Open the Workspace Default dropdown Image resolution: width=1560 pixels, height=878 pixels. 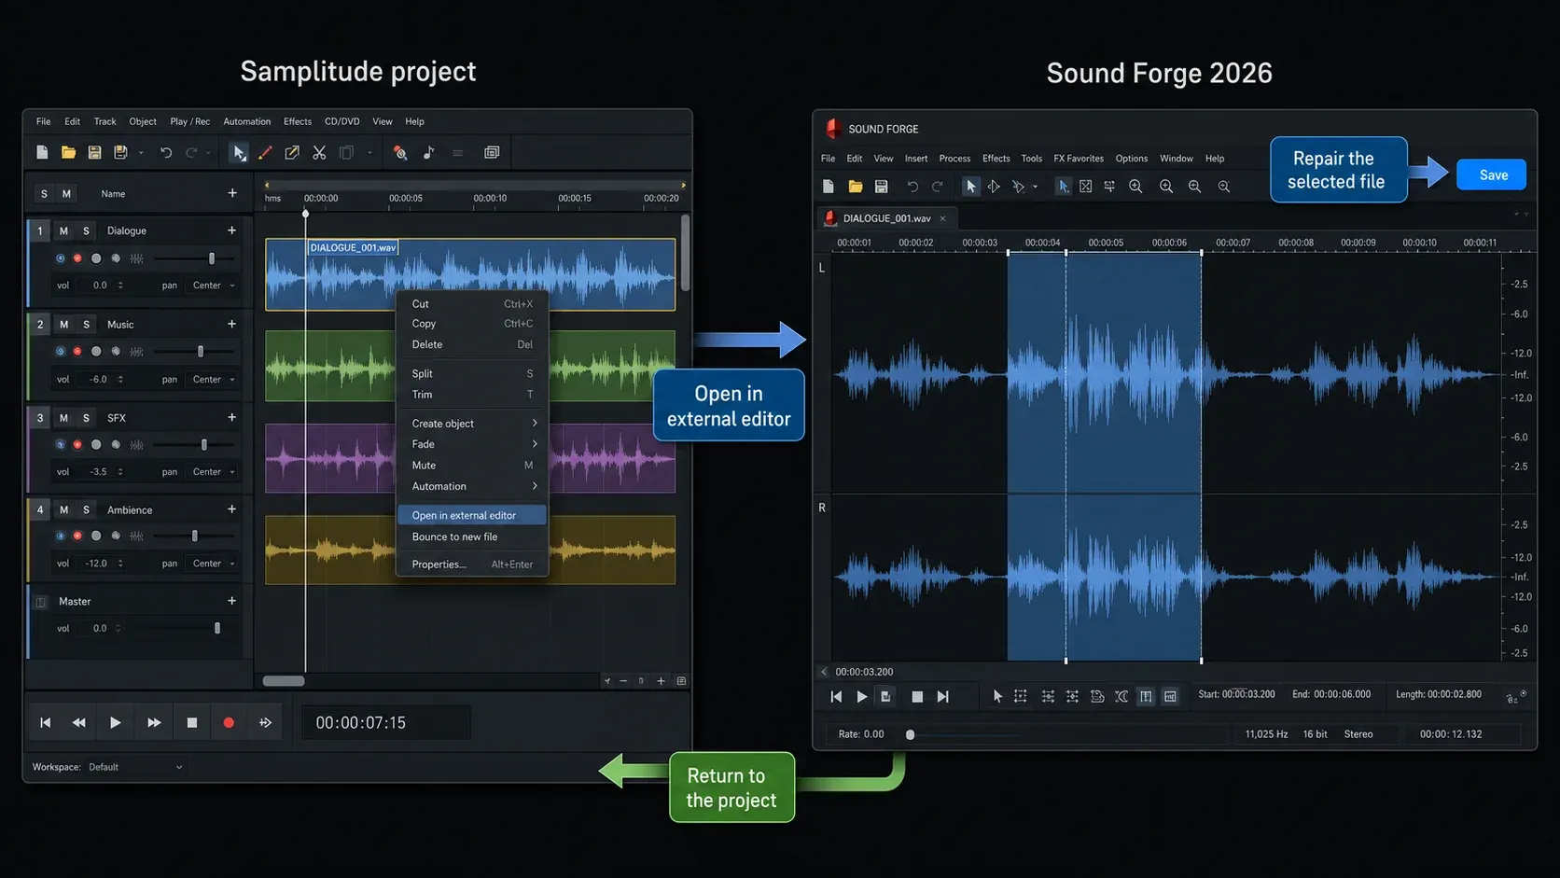[x=135, y=767]
